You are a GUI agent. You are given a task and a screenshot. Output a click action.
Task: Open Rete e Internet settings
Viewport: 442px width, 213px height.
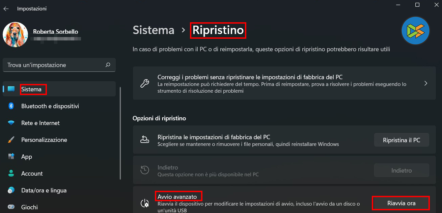point(40,123)
